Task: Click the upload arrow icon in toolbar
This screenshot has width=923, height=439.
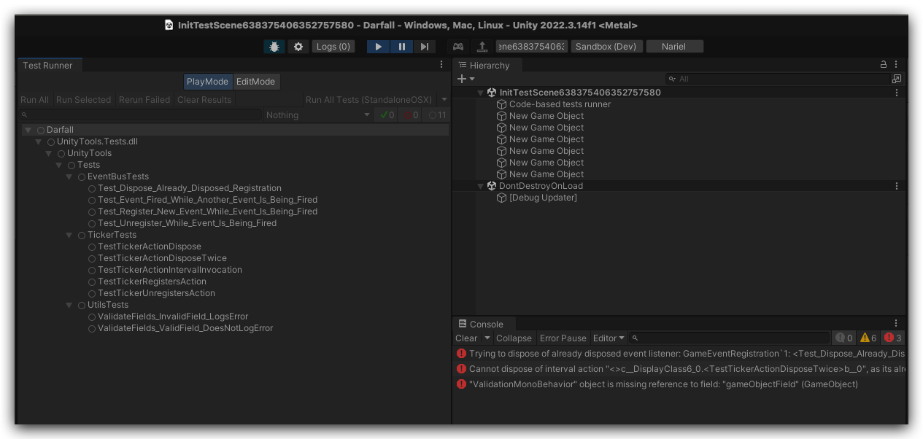Action: tap(482, 47)
